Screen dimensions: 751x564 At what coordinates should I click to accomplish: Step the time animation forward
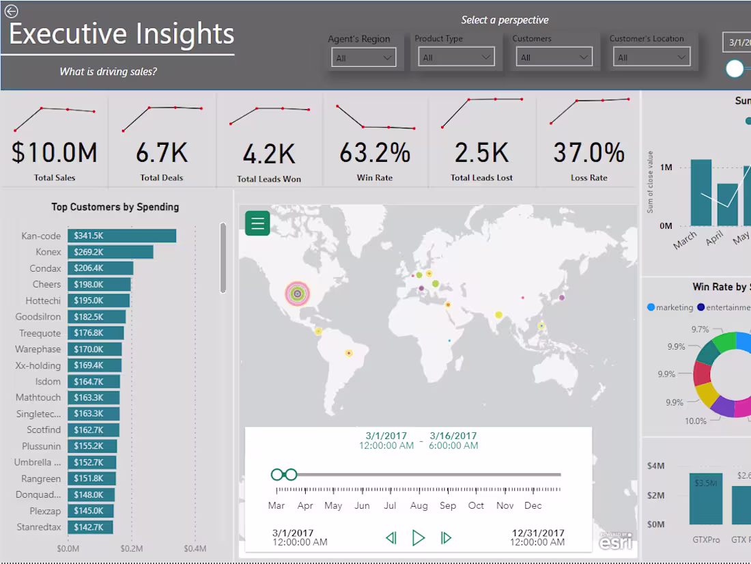point(447,537)
